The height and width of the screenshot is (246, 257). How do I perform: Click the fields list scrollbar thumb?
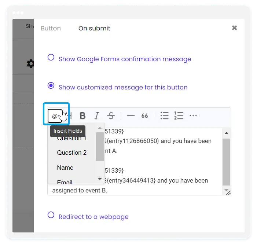point(100,147)
